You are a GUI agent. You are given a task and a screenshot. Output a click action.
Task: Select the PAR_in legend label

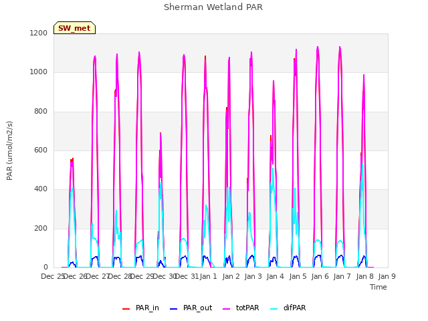(147, 308)
